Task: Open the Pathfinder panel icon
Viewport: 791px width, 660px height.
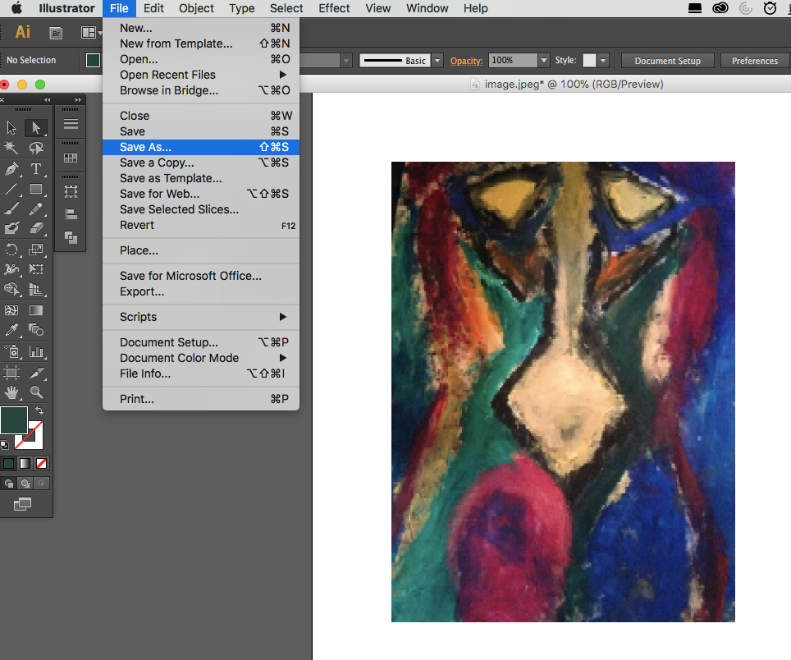Action: (x=71, y=237)
